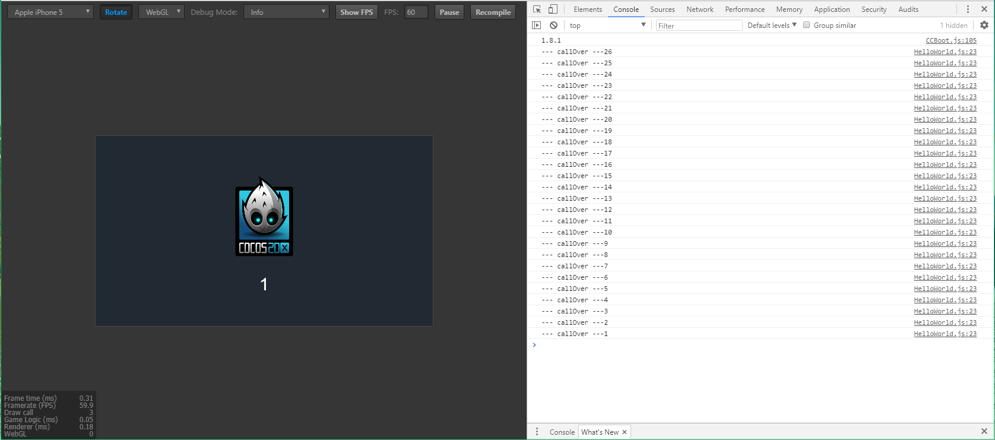Viewport: 995px width, 440px height.
Task: Click the console prompt input line
Action: click(760, 345)
